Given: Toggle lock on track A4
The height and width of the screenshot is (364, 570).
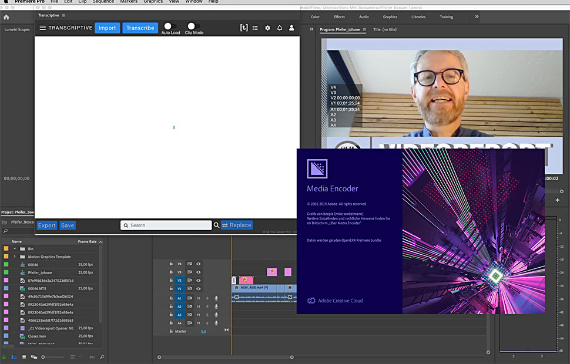Looking at the screenshot, I should click(x=171, y=322).
